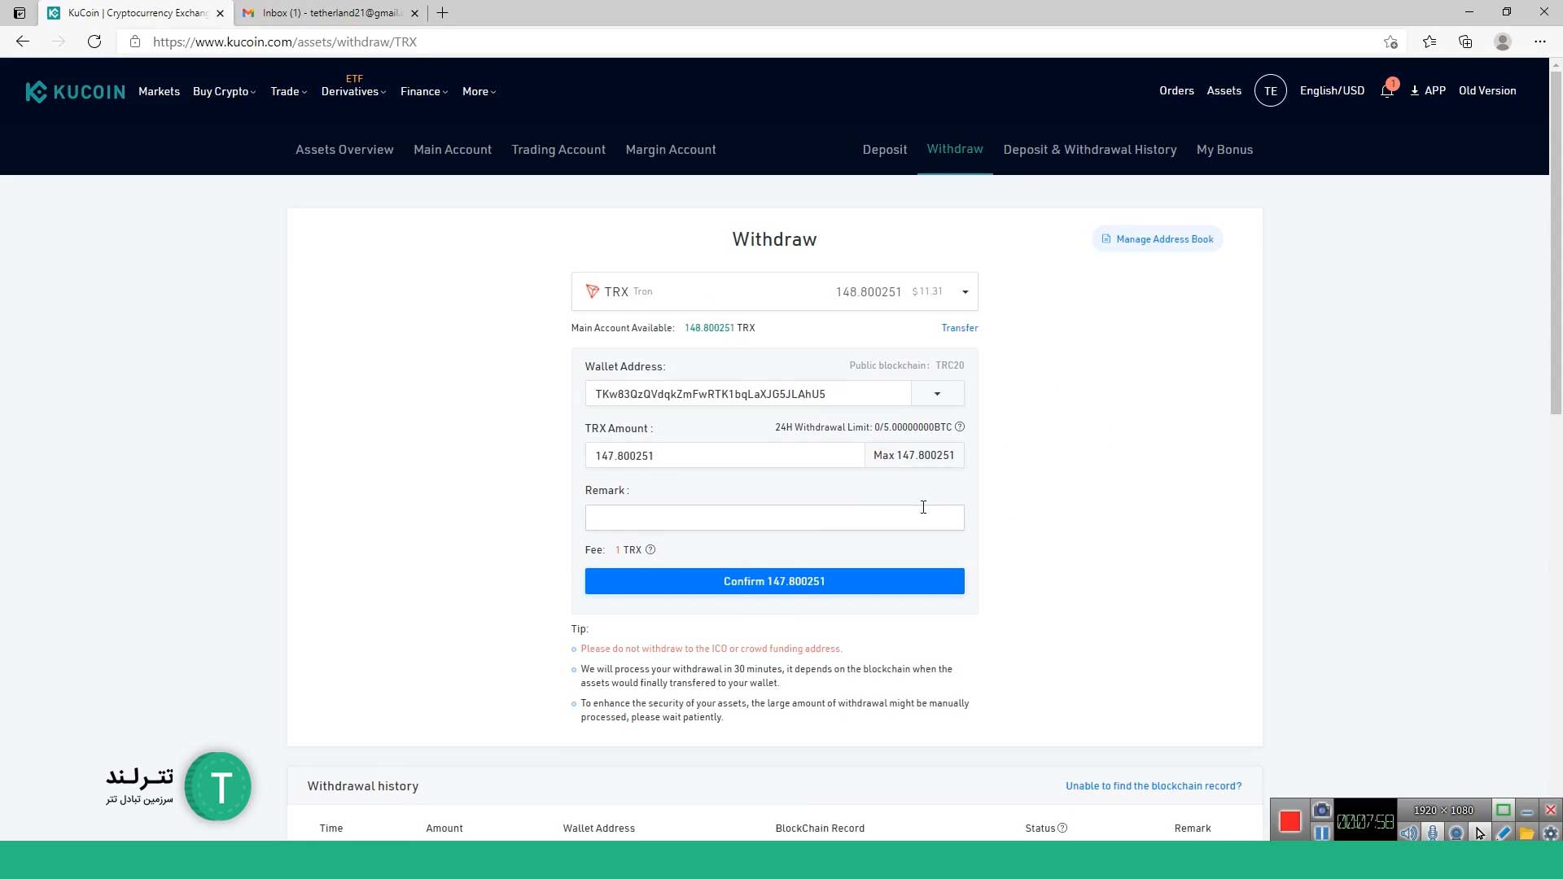Pause the screen recording
This screenshot has width=1563, height=879.
pos(1321,833)
